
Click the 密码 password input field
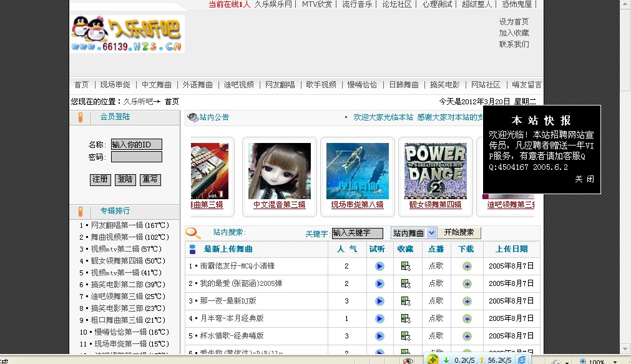pos(137,157)
